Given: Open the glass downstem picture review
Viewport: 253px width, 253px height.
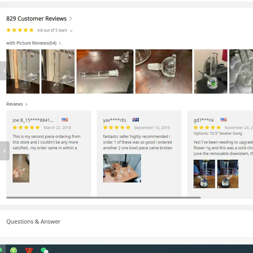Looking at the screenshot, I should [x=105, y=71].
